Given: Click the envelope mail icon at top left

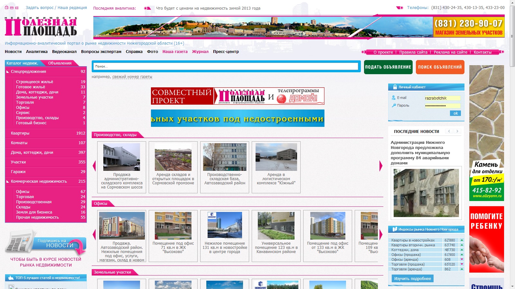Looking at the screenshot, I should (x=12, y=7).
